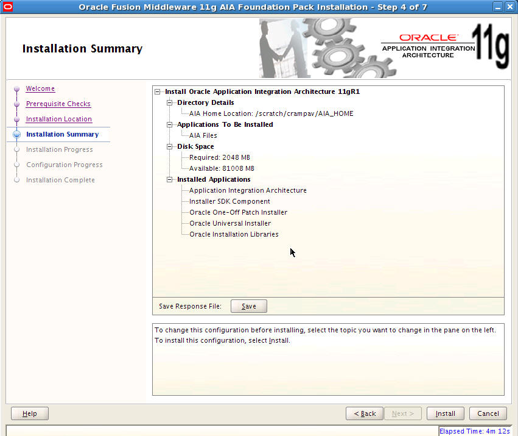The image size is (518, 436).
Task: Select the Available: 81008 MB row
Action: click(x=222, y=168)
